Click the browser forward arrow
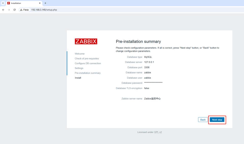This screenshot has width=244, height=144. click(x=9, y=10)
